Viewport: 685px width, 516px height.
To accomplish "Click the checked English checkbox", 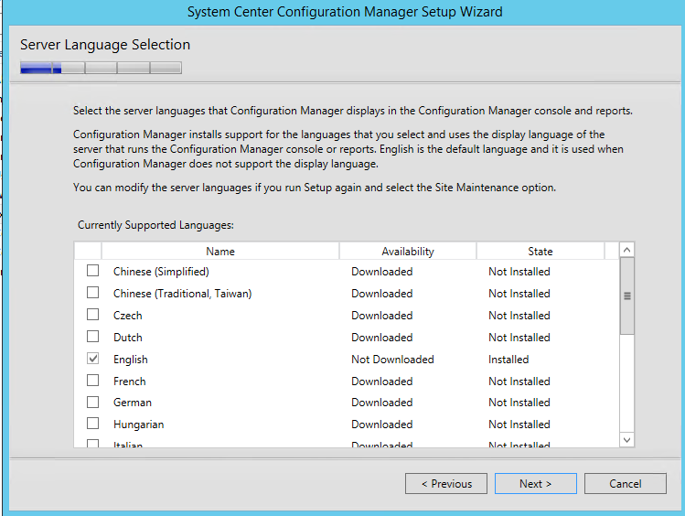I will pyautogui.click(x=92, y=359).
